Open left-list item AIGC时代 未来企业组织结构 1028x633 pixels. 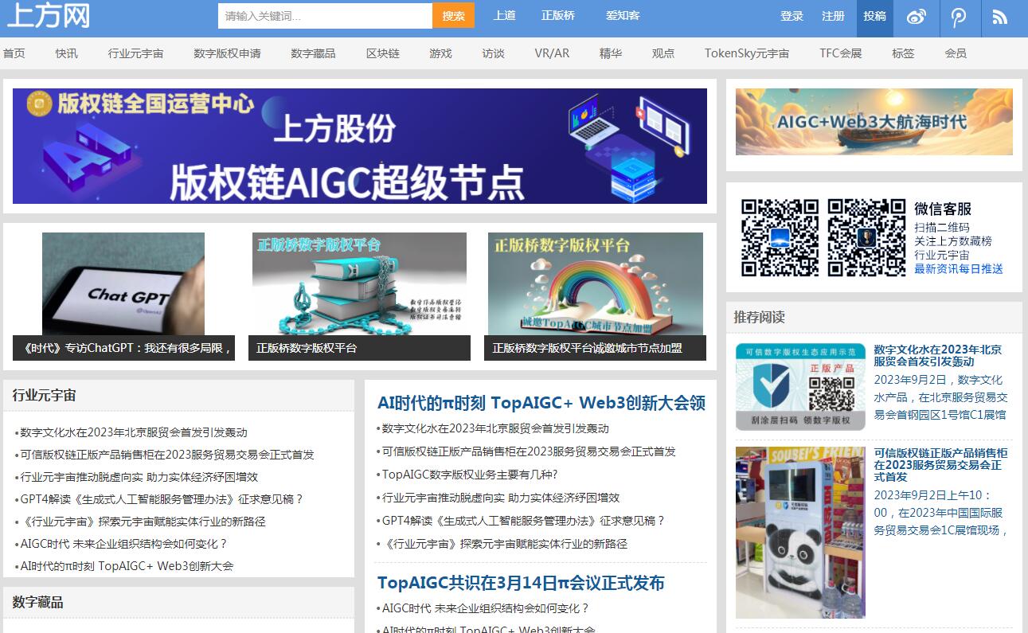(x=124, y=544)
